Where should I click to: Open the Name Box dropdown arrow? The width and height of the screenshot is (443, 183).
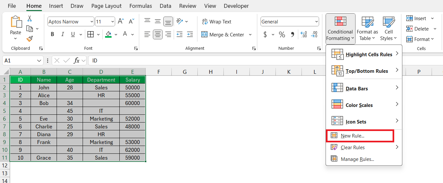tap(39, 60)
